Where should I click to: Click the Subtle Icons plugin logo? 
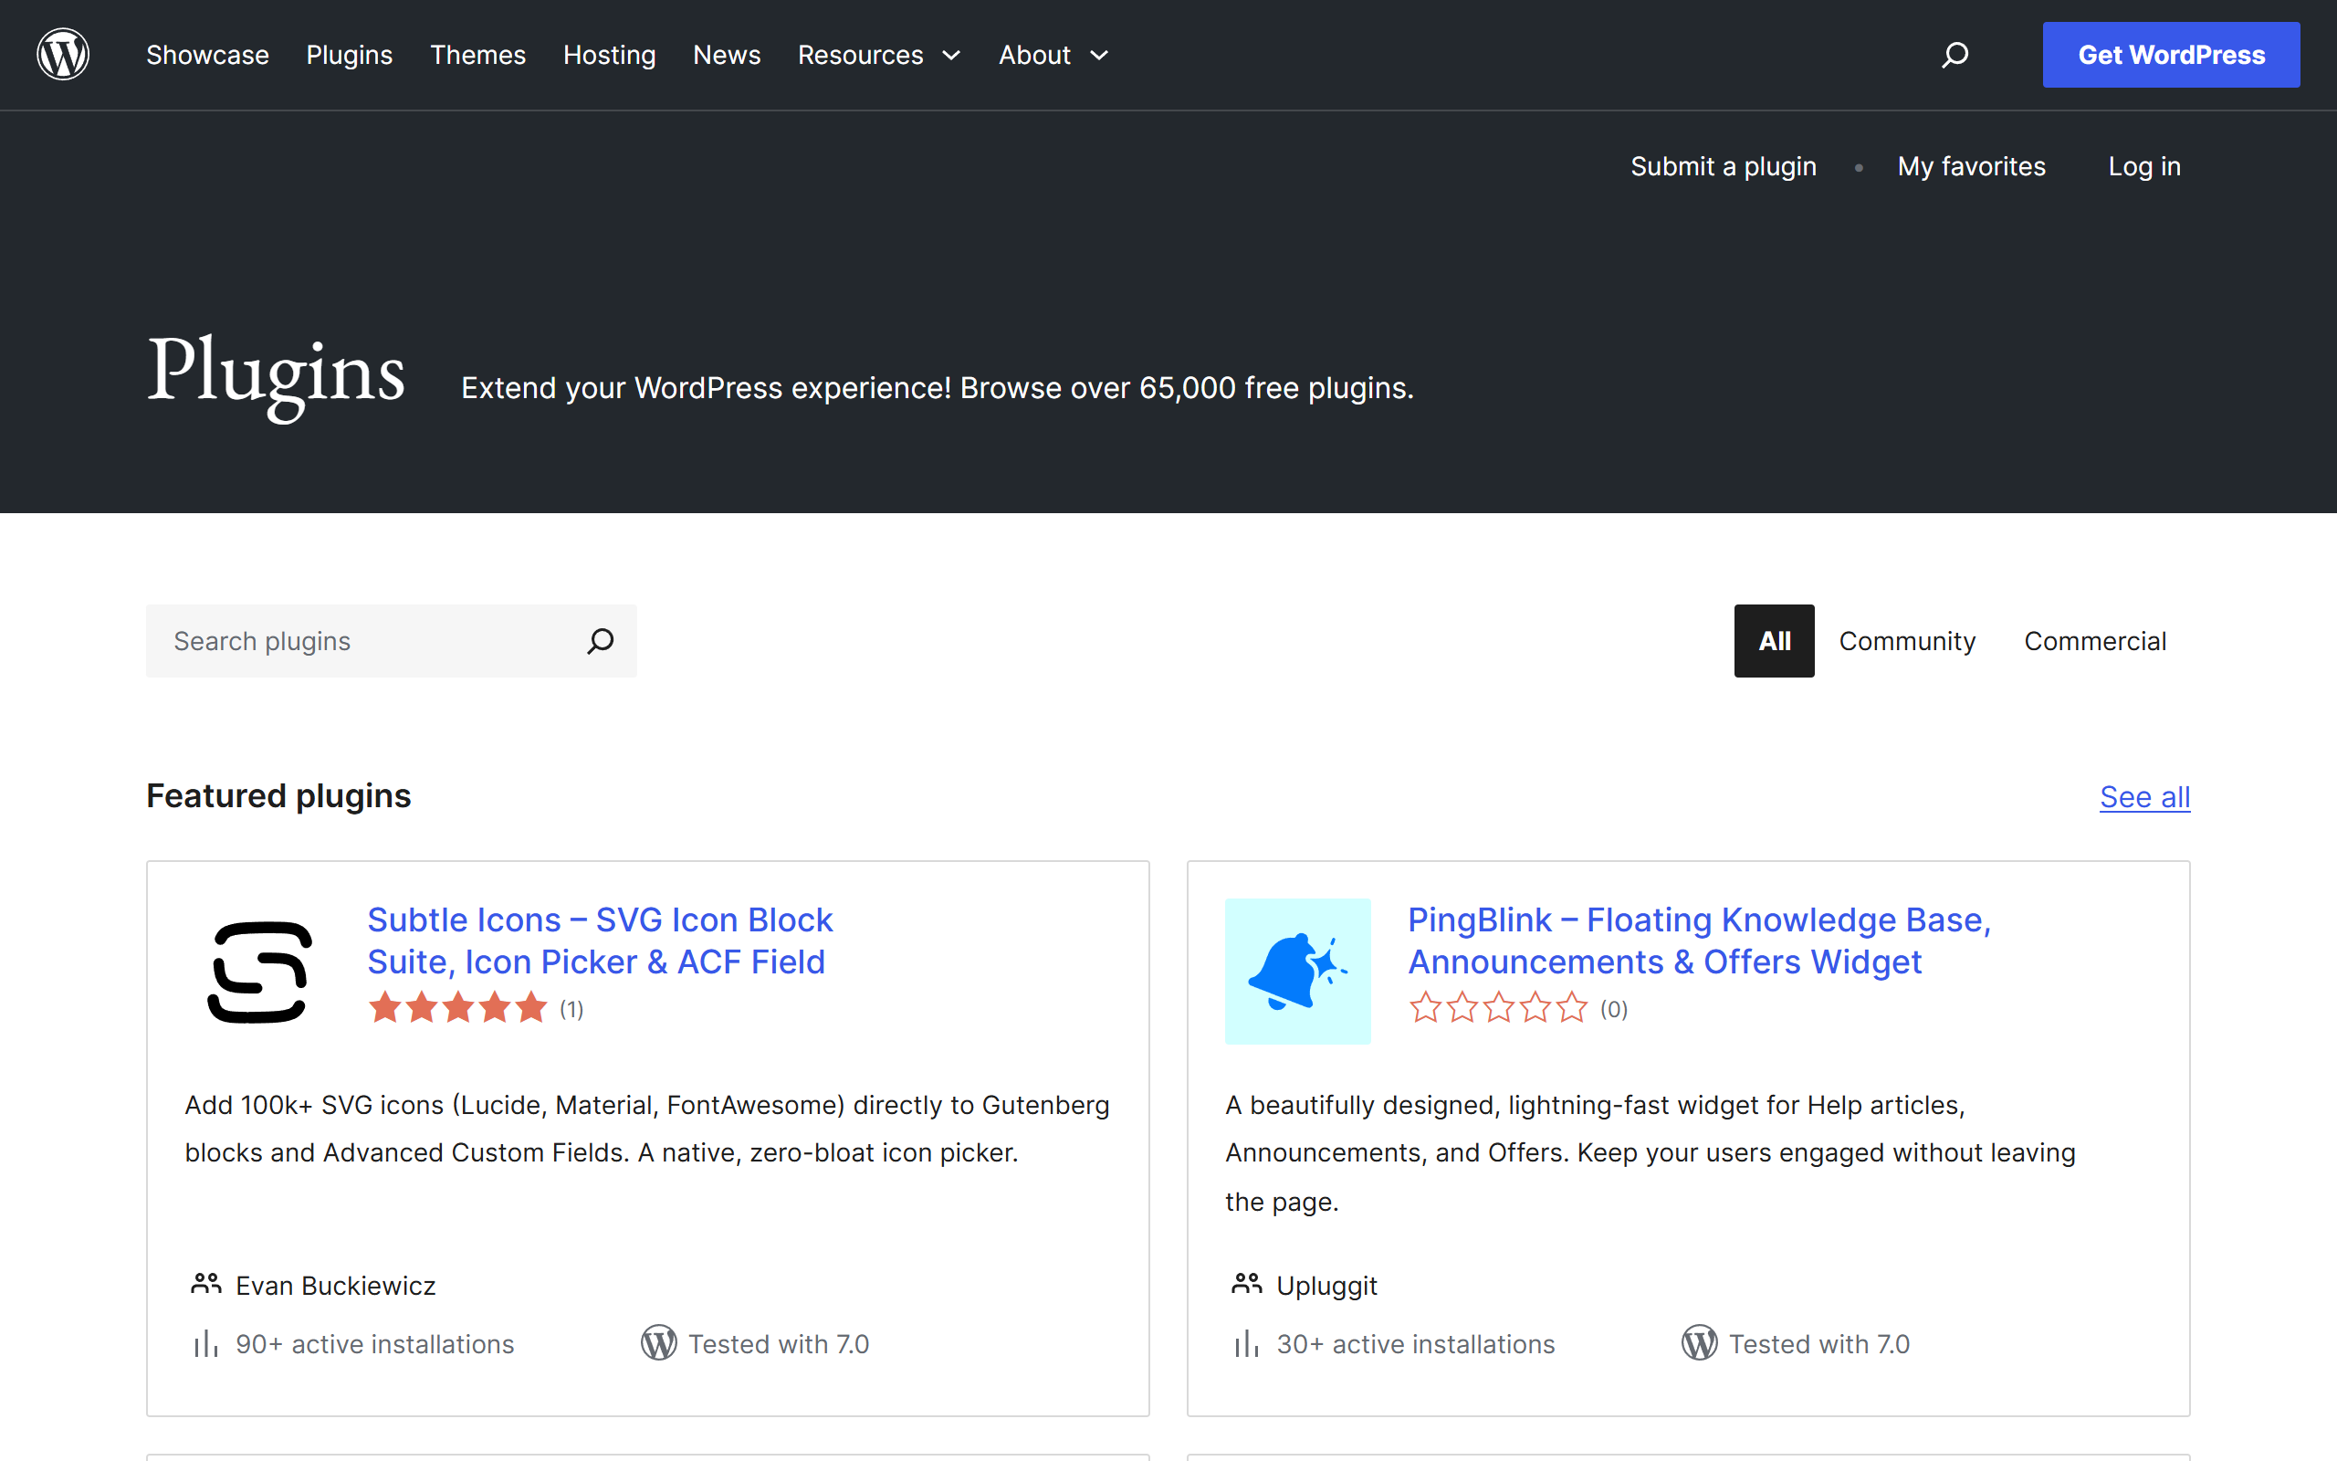(x=259, y=971)
